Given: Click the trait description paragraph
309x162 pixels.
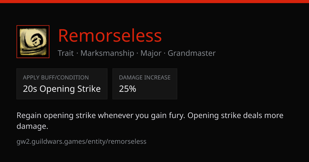Looking at the screenshot, I should tap(150, 121).
